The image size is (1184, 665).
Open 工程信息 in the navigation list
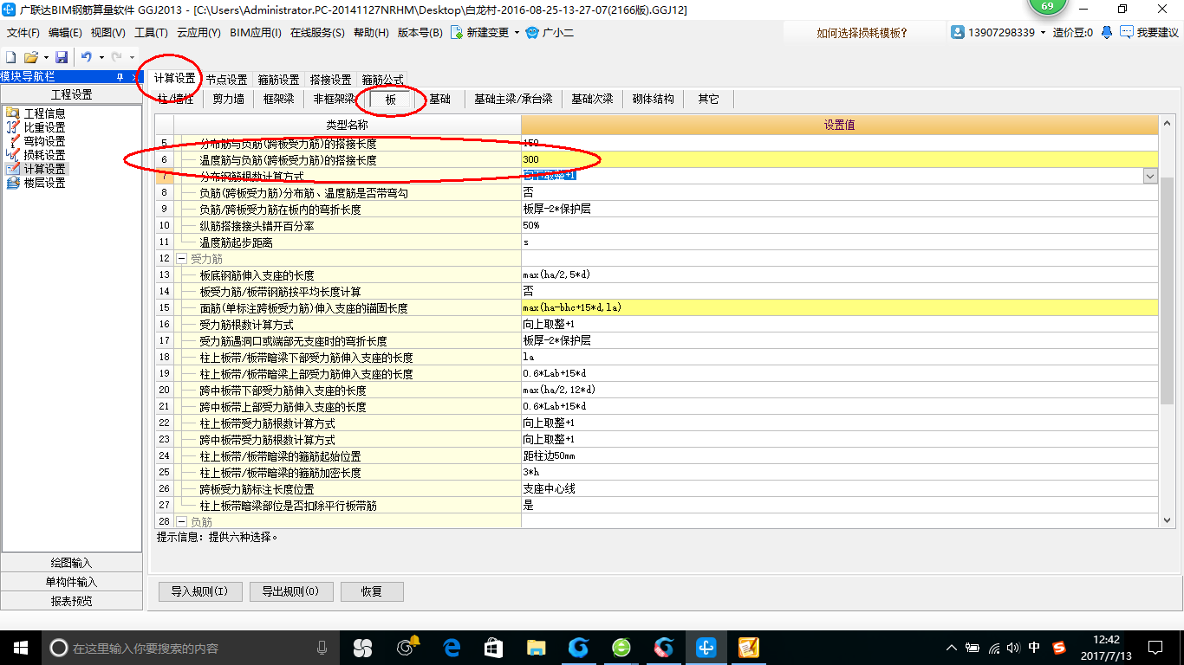pyautogui.click(x=44, y=113)
